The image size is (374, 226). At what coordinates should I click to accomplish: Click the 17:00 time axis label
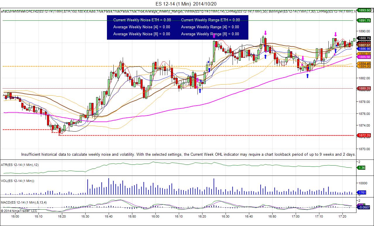[295, 216]
